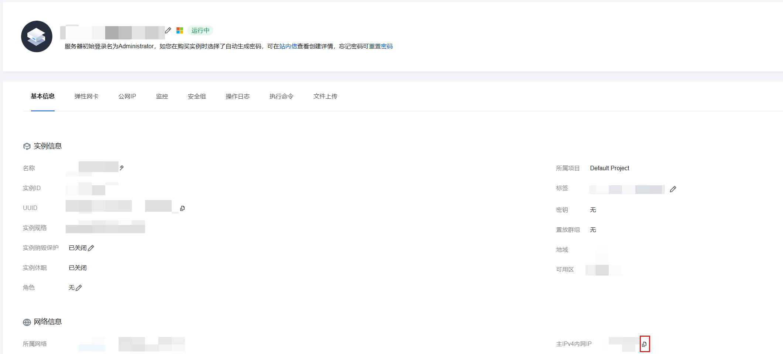Click the 所属项目 label

(568, 168)
